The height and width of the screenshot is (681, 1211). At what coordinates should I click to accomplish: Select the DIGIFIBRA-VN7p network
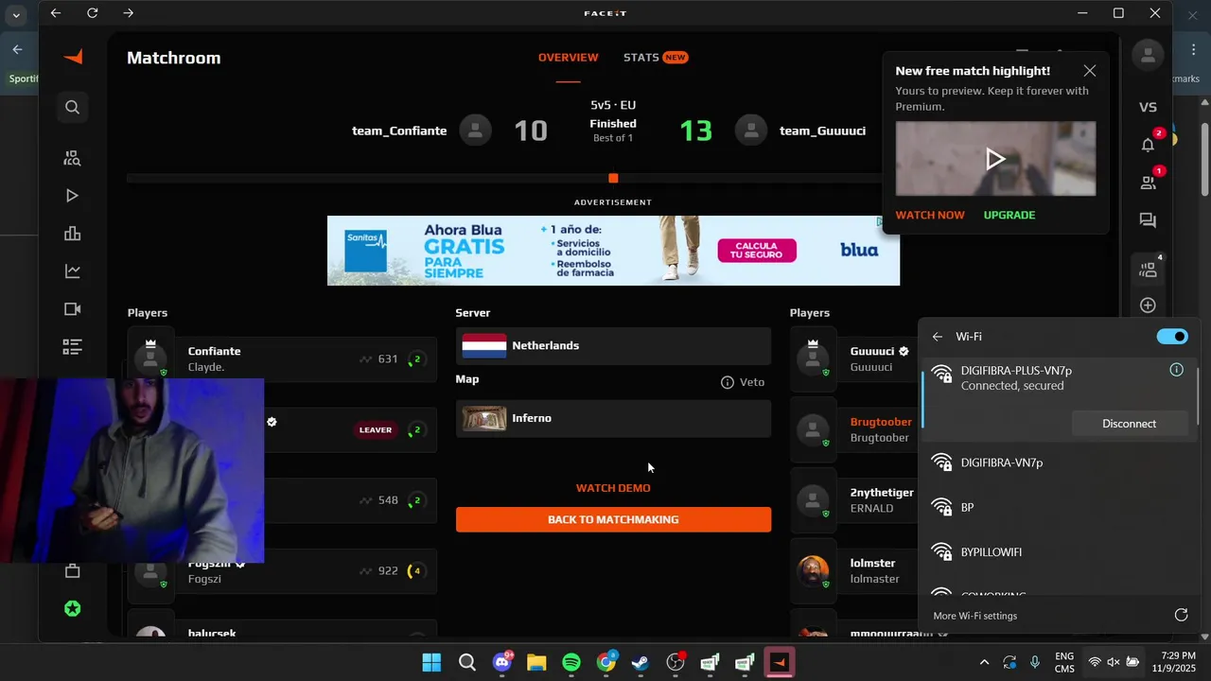[1059, 463]
